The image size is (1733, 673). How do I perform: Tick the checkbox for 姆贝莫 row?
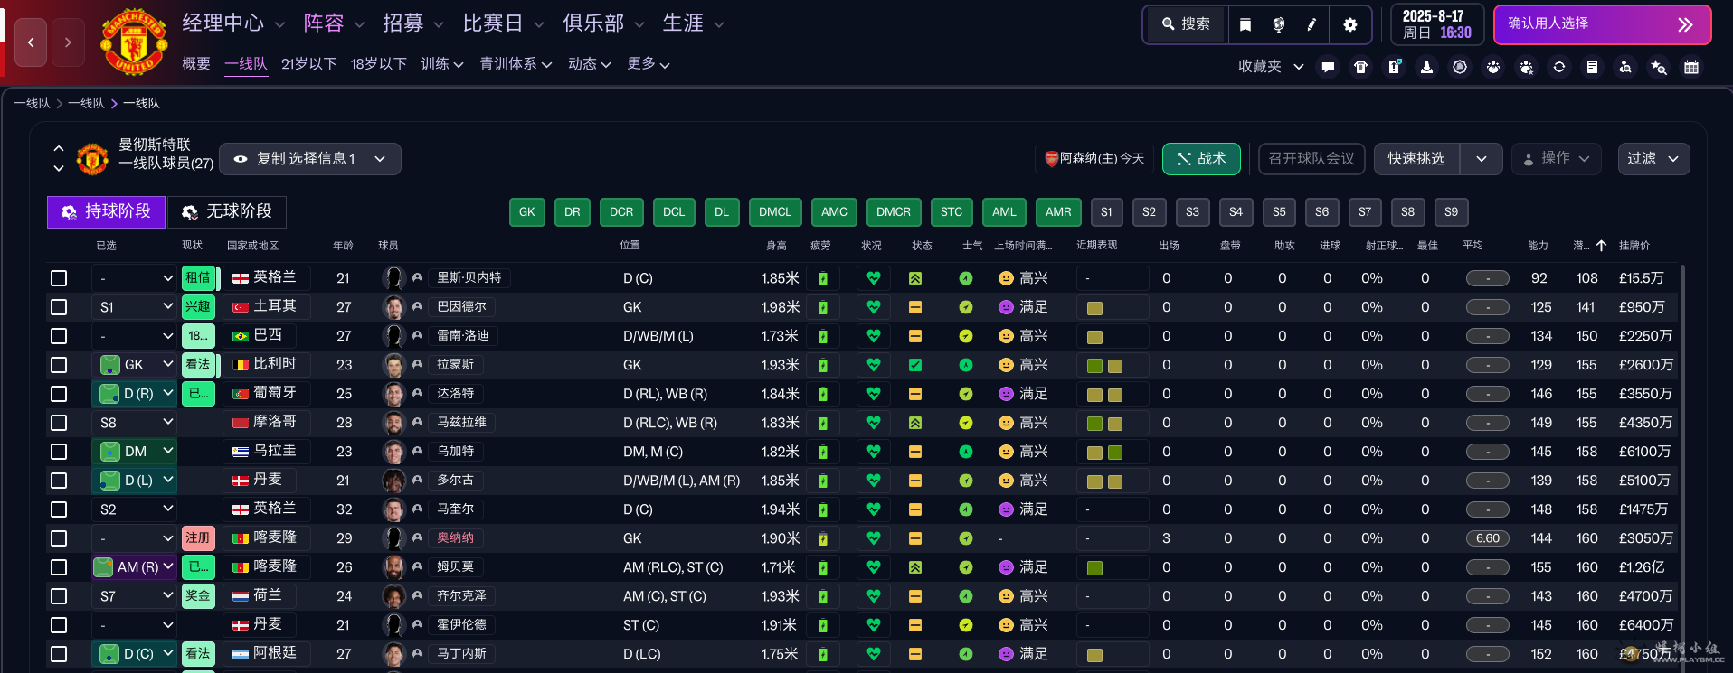[59, 567]
